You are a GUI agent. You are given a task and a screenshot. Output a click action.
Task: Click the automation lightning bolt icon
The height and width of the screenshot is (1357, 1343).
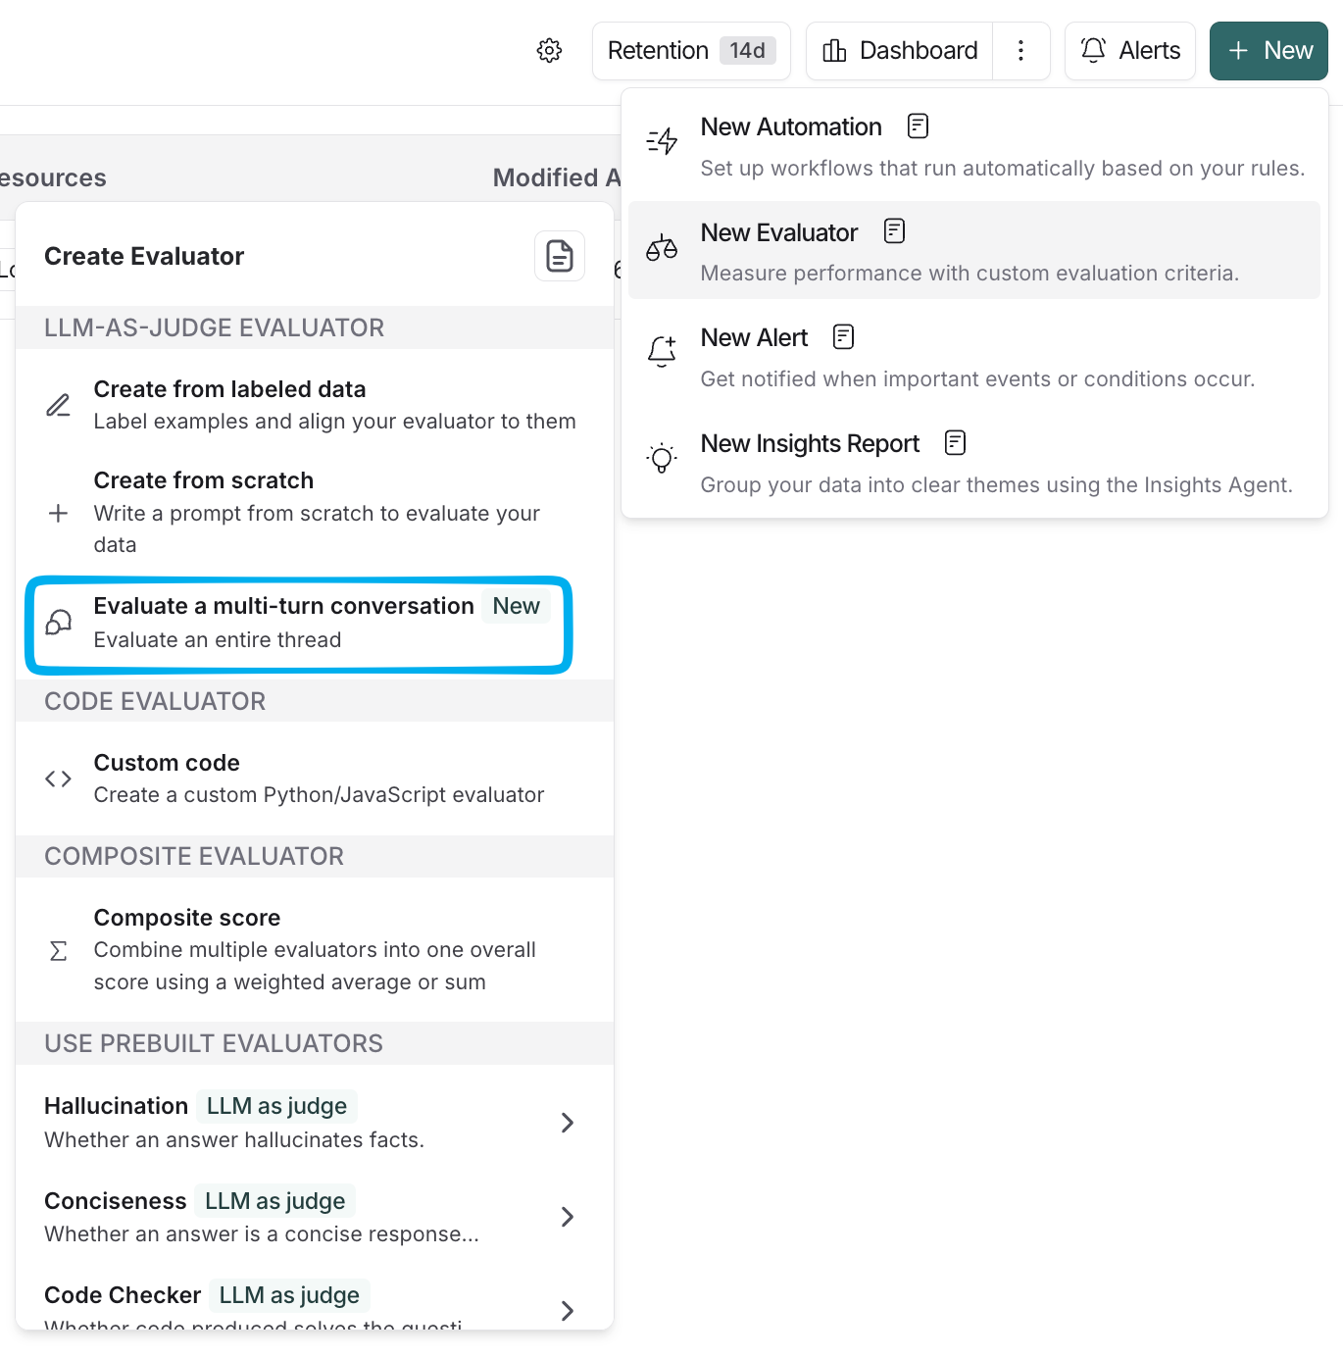pyautogui.click(x=662, y=141)
